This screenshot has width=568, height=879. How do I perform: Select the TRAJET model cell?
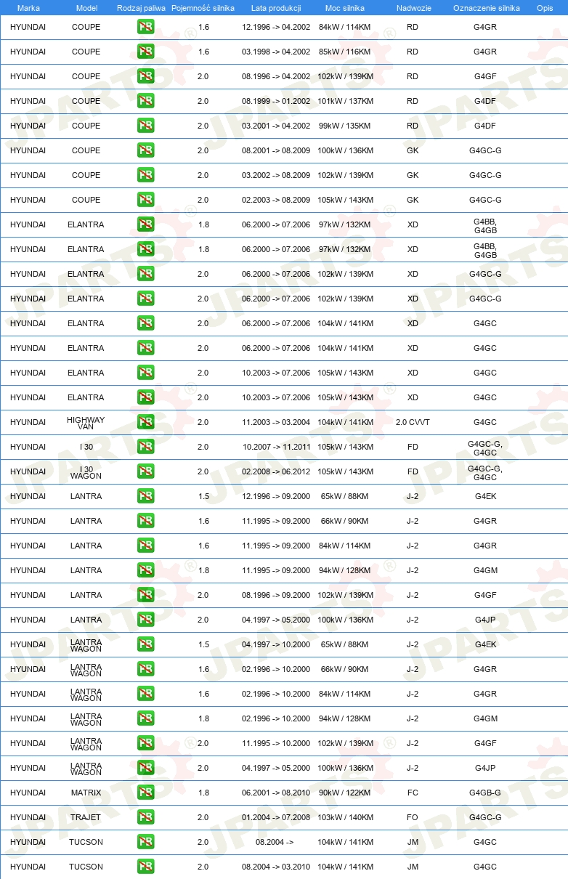86,817
